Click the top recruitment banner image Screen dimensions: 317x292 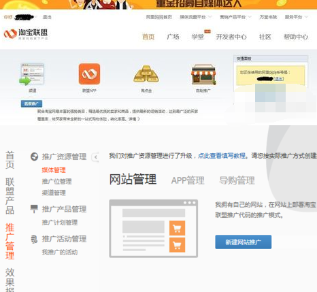tap(158, 5)
